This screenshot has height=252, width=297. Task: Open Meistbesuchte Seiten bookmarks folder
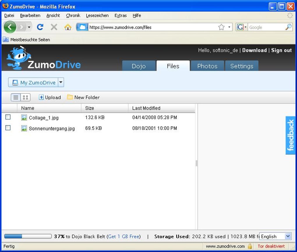(26, 40)
